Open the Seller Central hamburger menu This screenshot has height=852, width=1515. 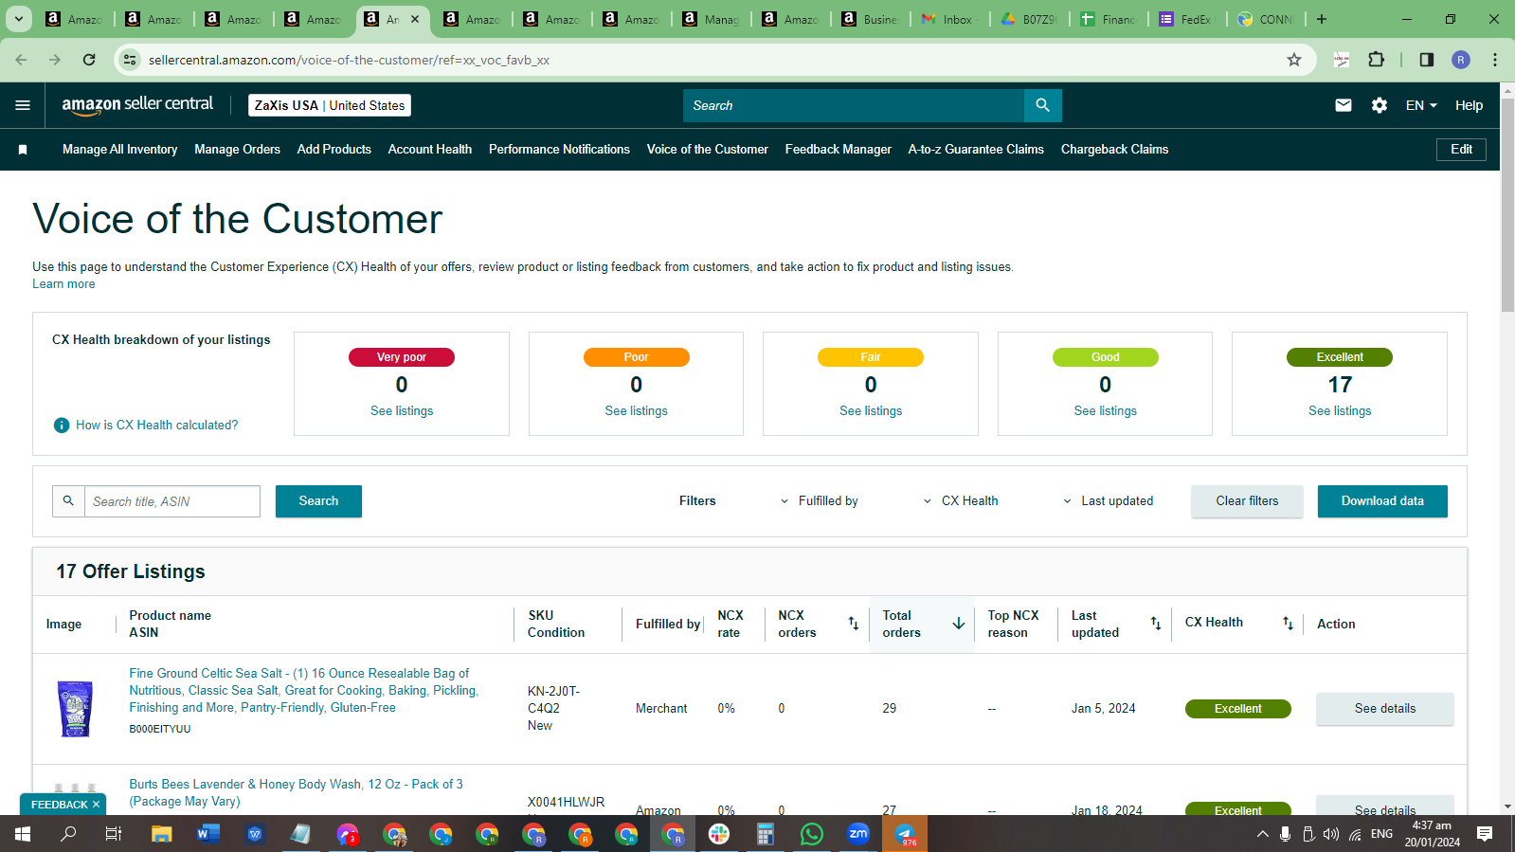23,105
